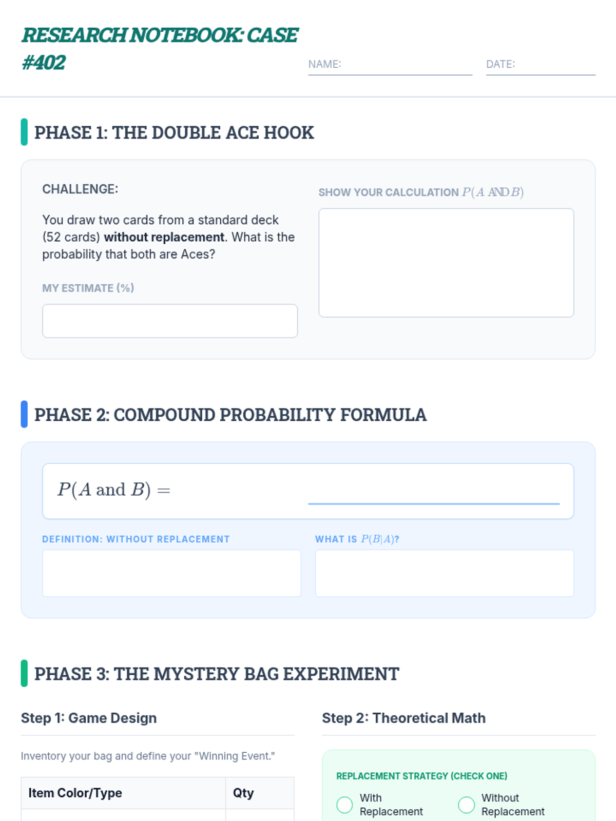Click the What is P(B|A) answer box
The height and width of the screenshot is (821, 616).
coord(445,573)
